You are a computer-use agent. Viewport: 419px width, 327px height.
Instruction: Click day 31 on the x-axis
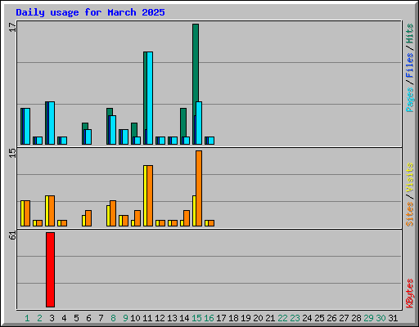coord(393,318)
